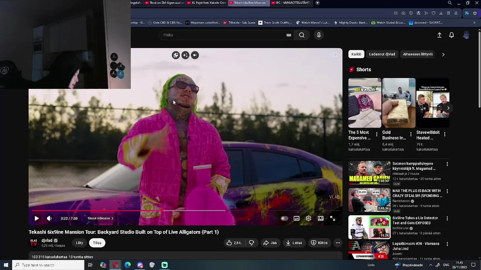Subscribe with the Tilaa button
Screen dimensions: 481x270
click(97, 243)
